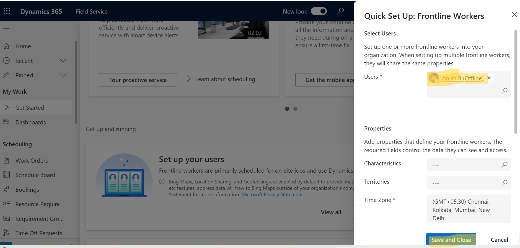Click the Resource Requirements list icon

pyautogui.click(x=6, y=204)
